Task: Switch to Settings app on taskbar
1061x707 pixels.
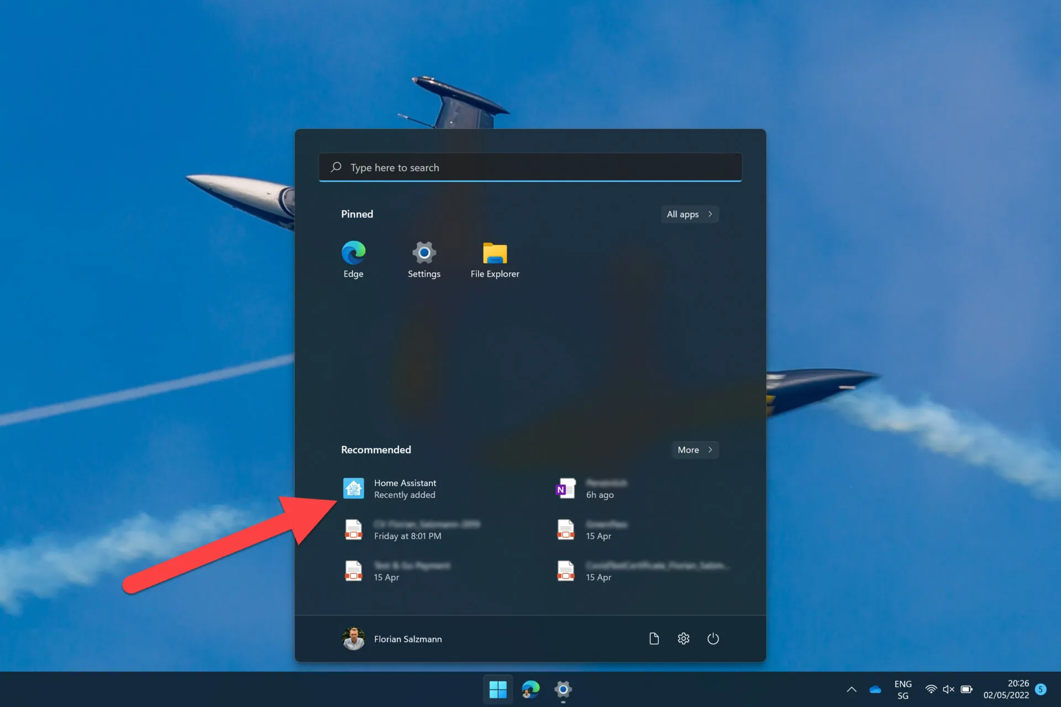Action: pos(563,689)
